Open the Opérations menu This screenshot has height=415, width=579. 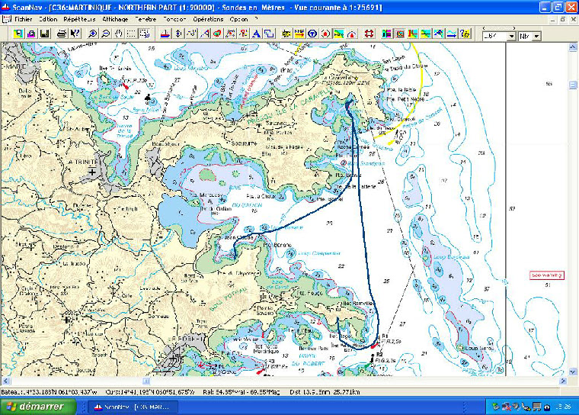[208, 18]
